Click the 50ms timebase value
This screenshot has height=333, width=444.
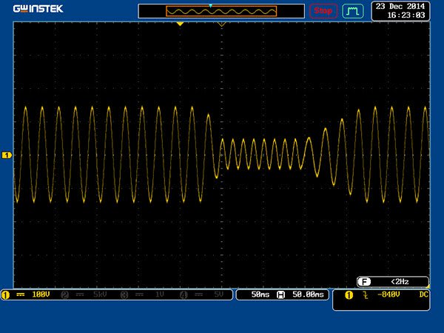point(260,295)
